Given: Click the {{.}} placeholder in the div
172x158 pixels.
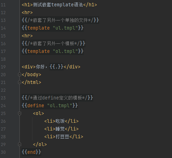Looking at the screenshot, I should (x=57, y=67).
